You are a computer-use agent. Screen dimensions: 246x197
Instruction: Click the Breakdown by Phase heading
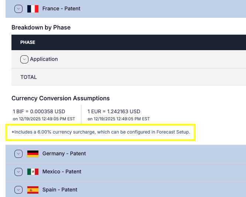[41, 27]
